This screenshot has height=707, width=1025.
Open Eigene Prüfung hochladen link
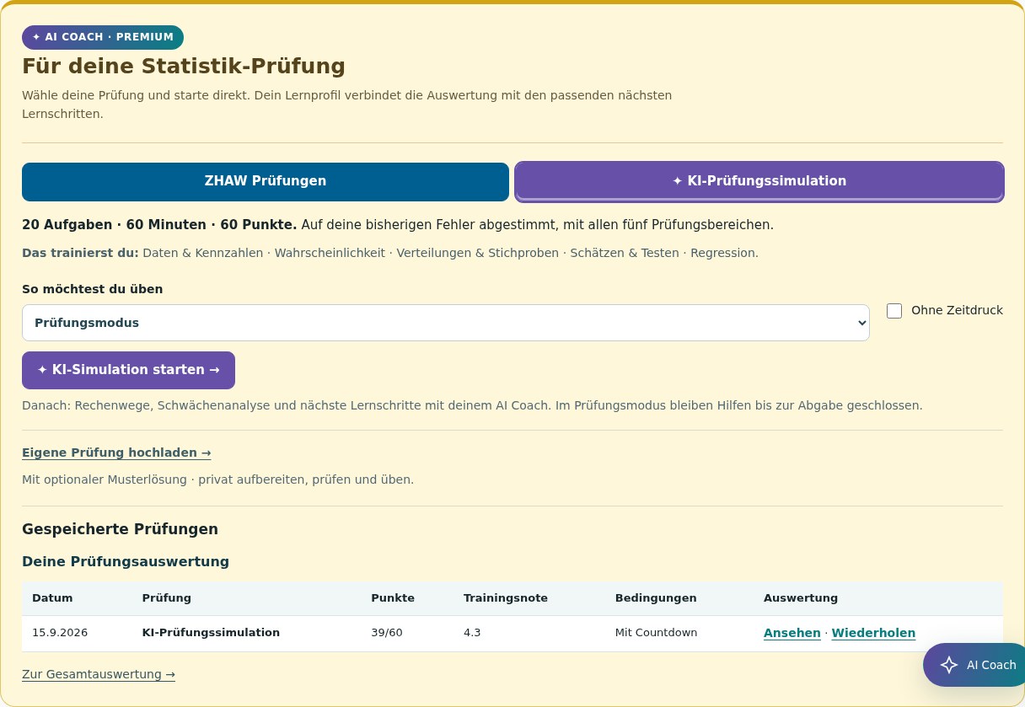point(116,453)
